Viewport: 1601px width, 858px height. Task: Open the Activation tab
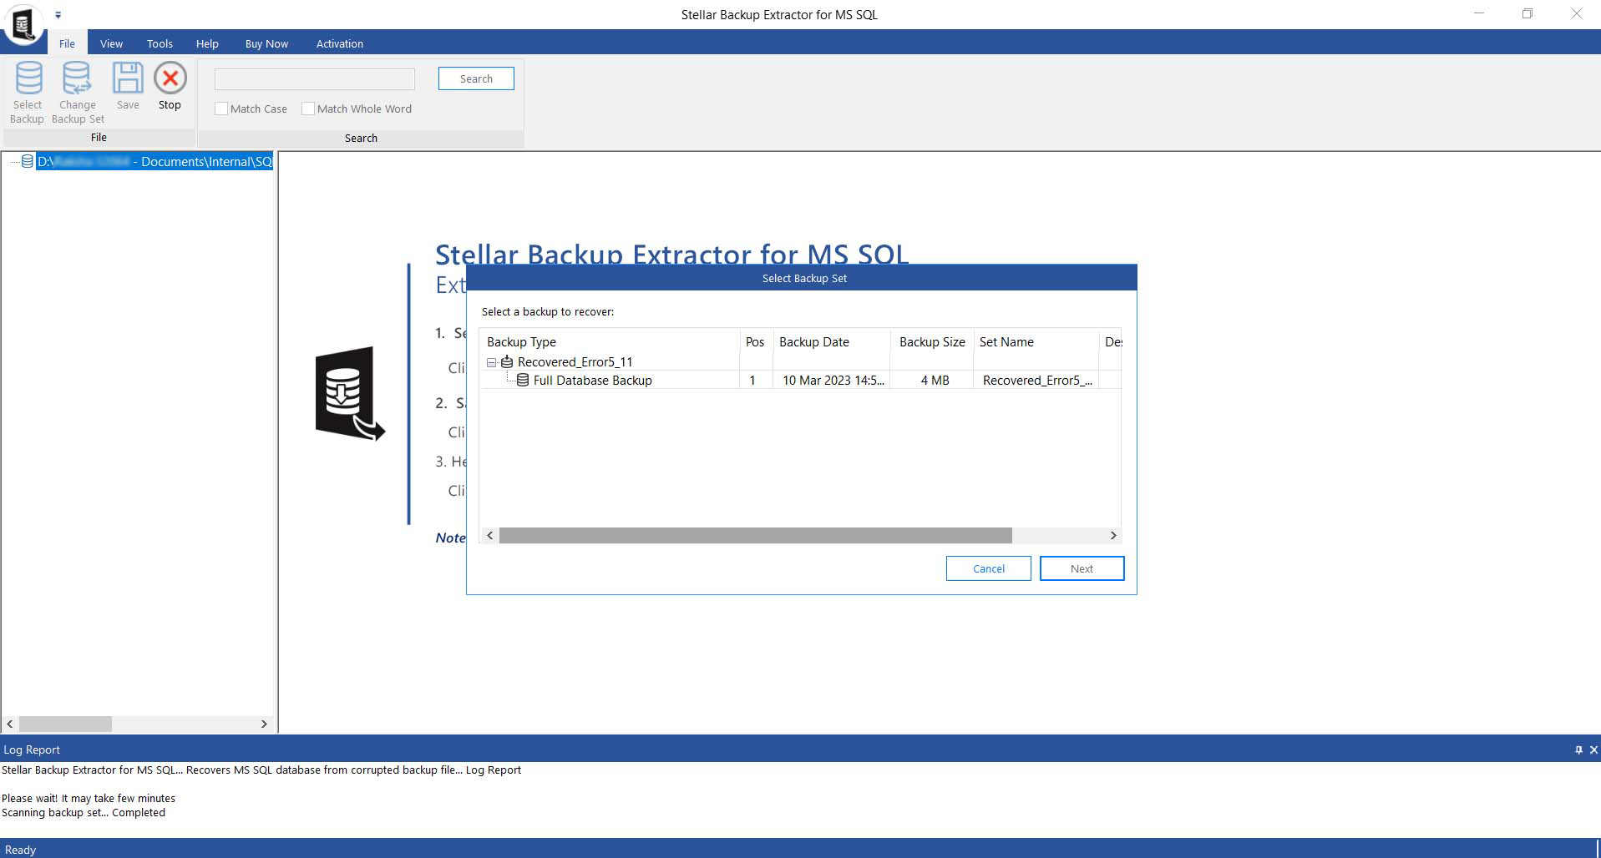pyautogui.click(x=339, y=43)
